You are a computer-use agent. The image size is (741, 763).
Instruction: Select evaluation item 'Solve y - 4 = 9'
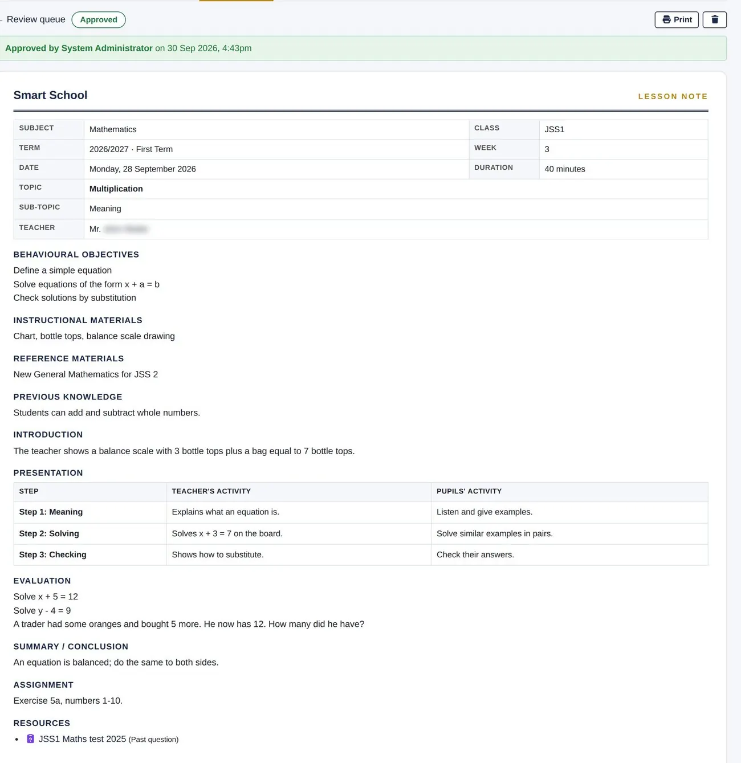(42, 610)
